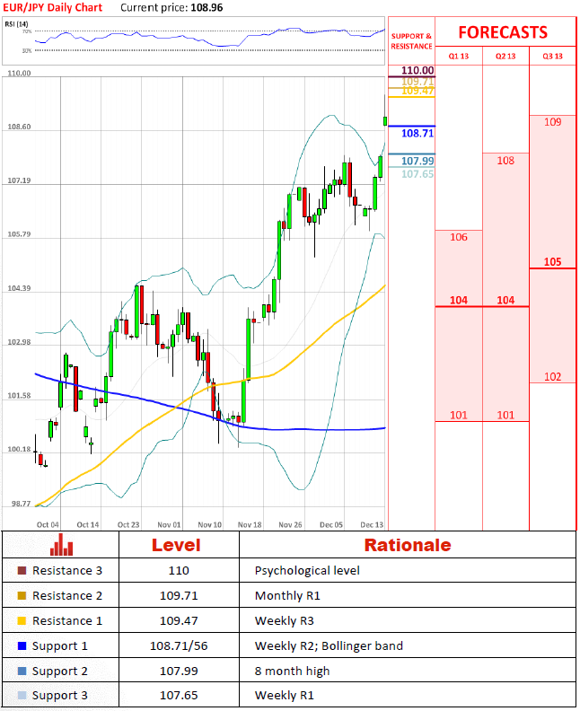
Task: Click the 107.99 support level marker
Action: point(417,161)
